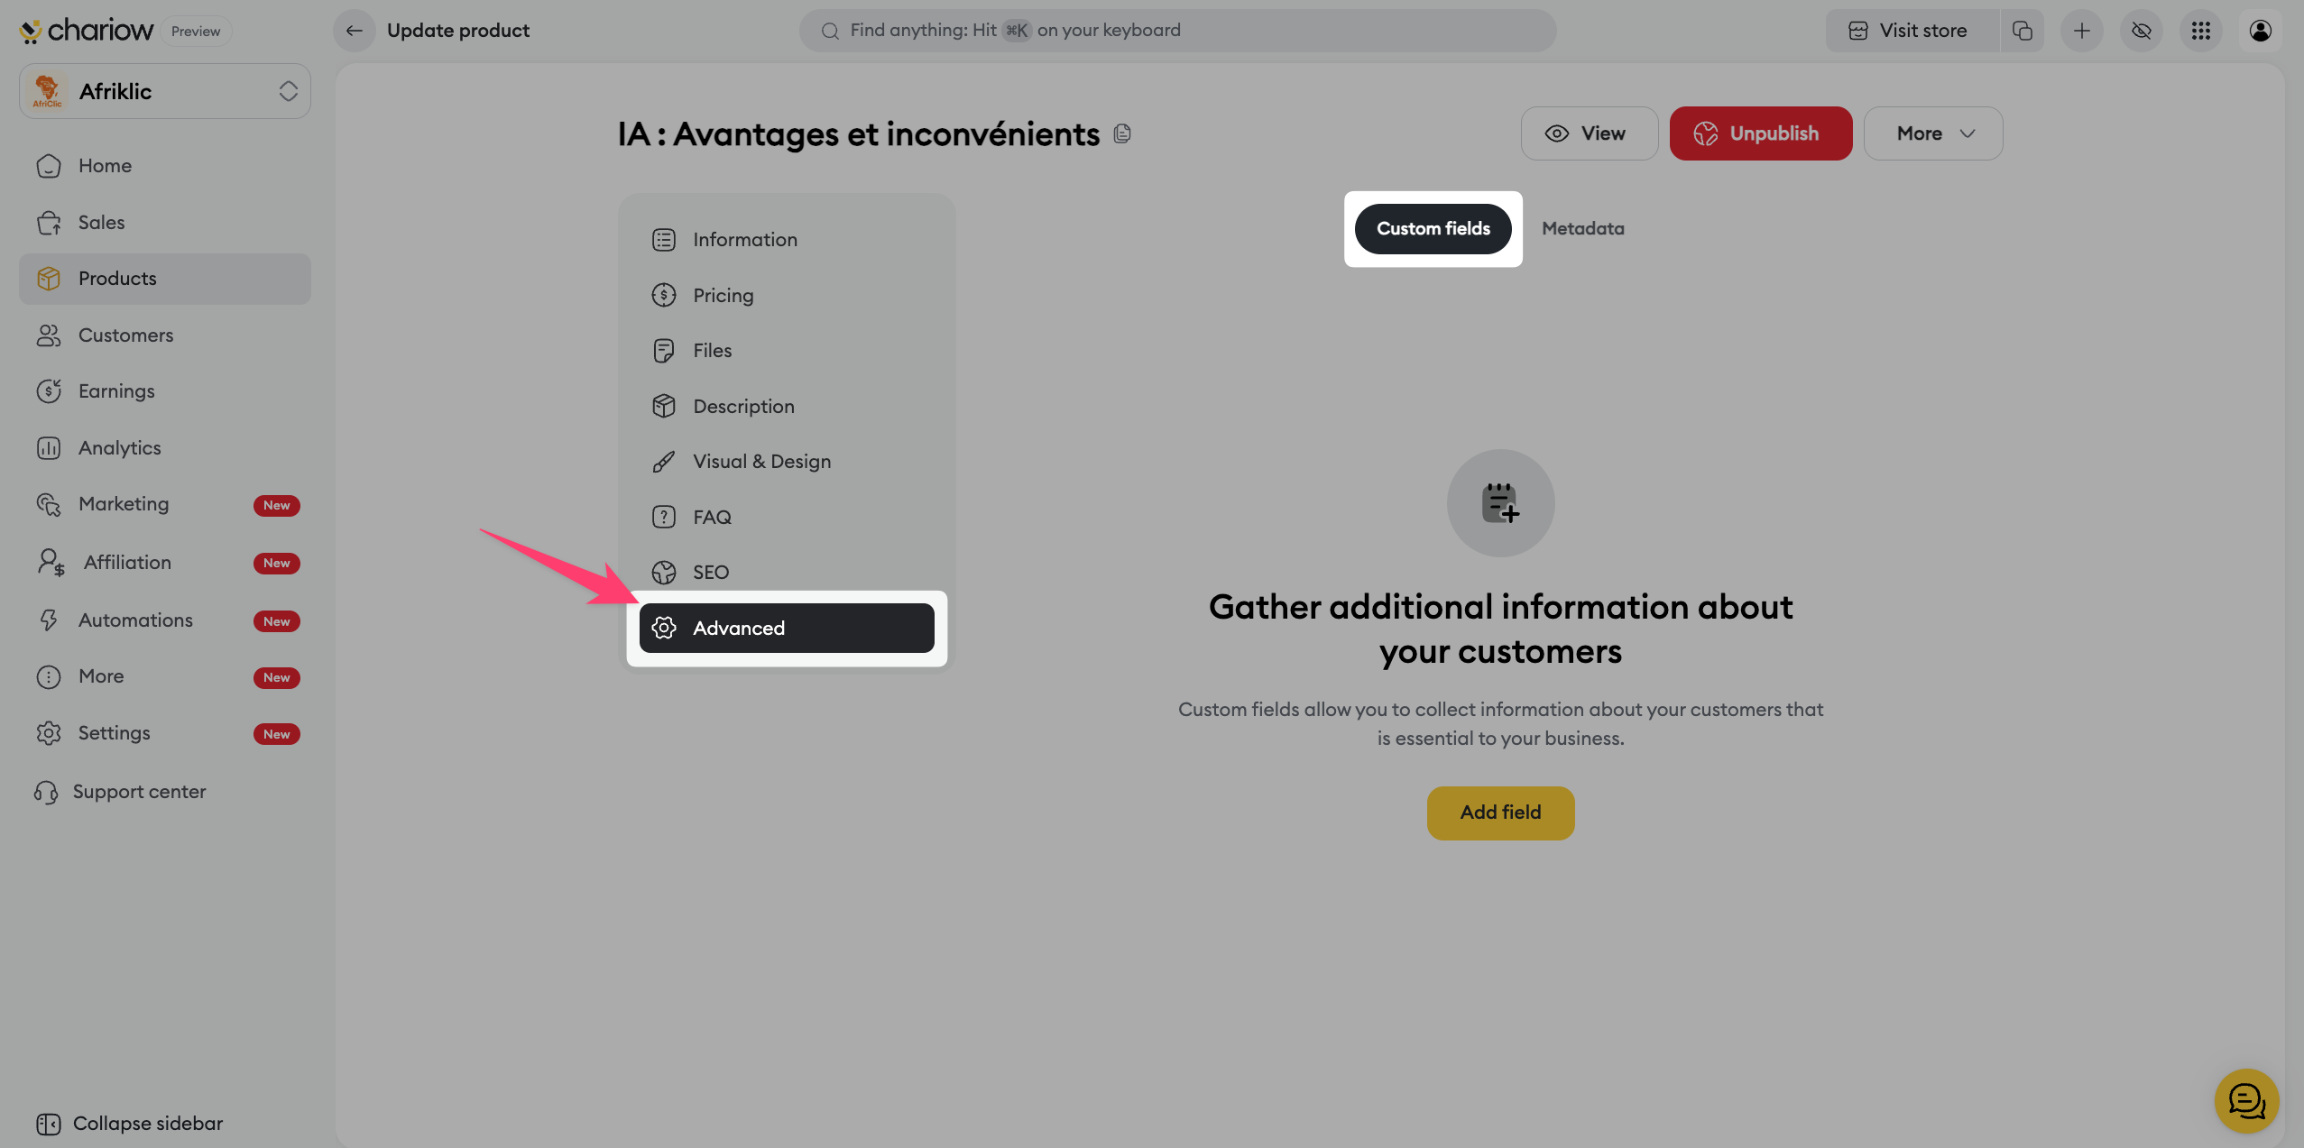Open the user profile avatar

pos(2261,31)
